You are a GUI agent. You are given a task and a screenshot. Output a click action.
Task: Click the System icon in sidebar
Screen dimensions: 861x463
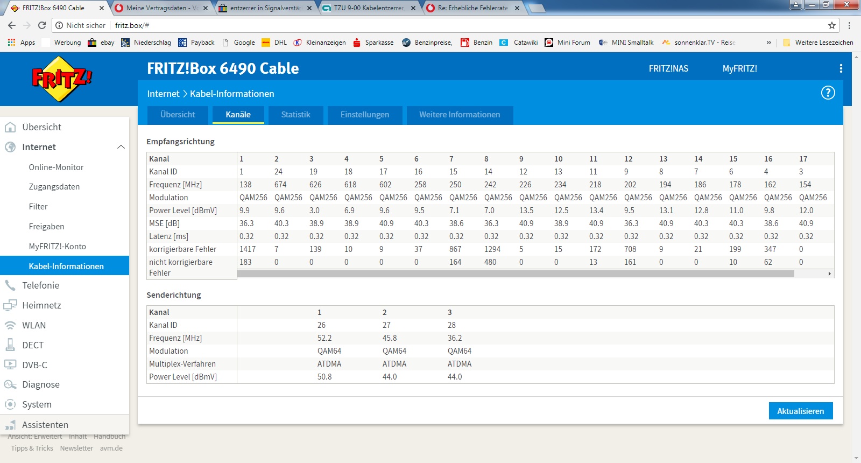tap(10, 404)
